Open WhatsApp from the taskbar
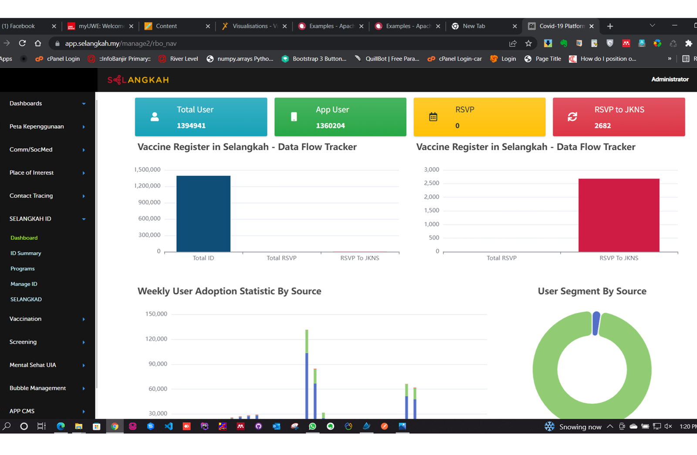Viewport: 697px width, 455px height. [312, 426]
